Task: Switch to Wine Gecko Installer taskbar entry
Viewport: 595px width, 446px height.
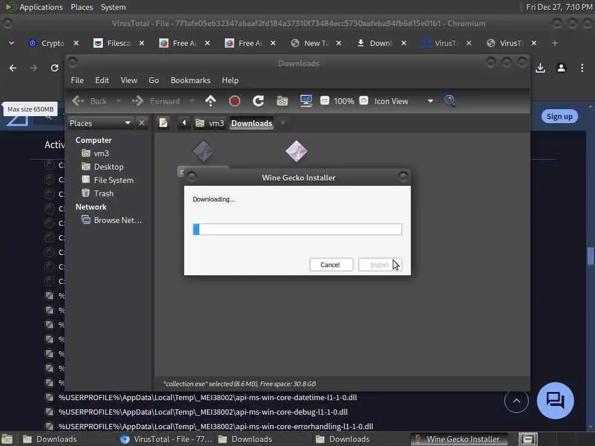Action: coord(459,439)
